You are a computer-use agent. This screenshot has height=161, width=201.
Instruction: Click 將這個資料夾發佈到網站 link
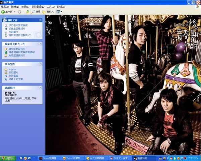click(22, 52)
